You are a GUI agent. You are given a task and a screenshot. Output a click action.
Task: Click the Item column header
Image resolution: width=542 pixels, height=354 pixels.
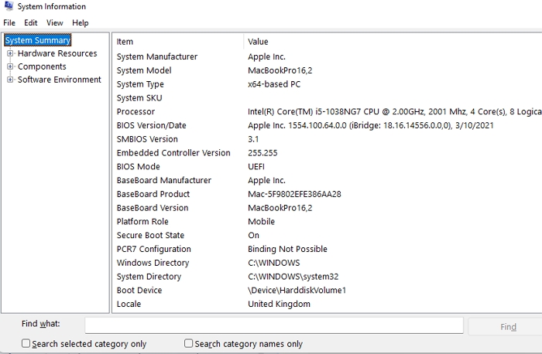pyautogui.click(x=178, y=42)
